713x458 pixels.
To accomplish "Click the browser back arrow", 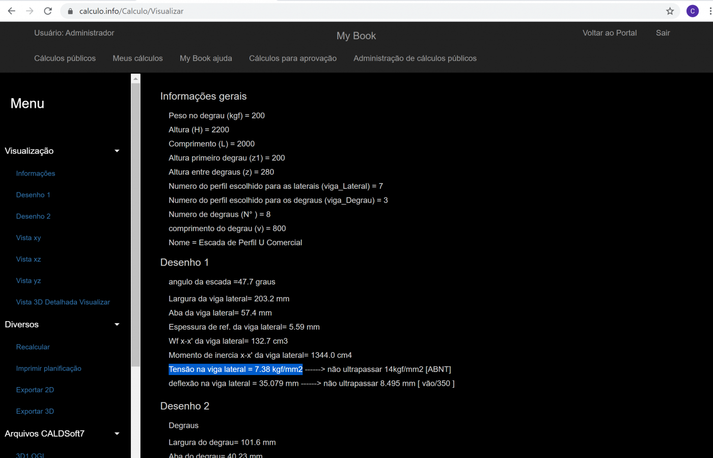I will (11, 11).
